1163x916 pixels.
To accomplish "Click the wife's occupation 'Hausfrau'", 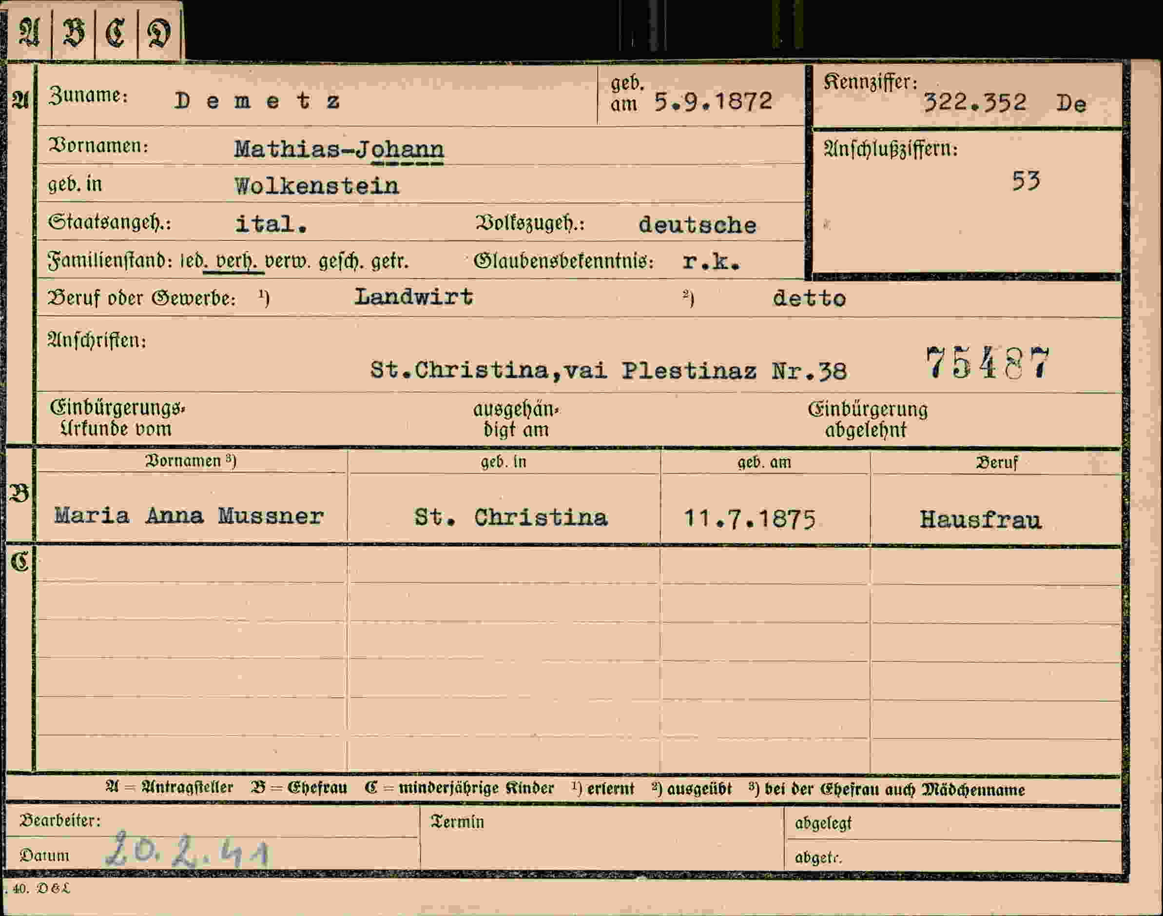I will (981, 519).
